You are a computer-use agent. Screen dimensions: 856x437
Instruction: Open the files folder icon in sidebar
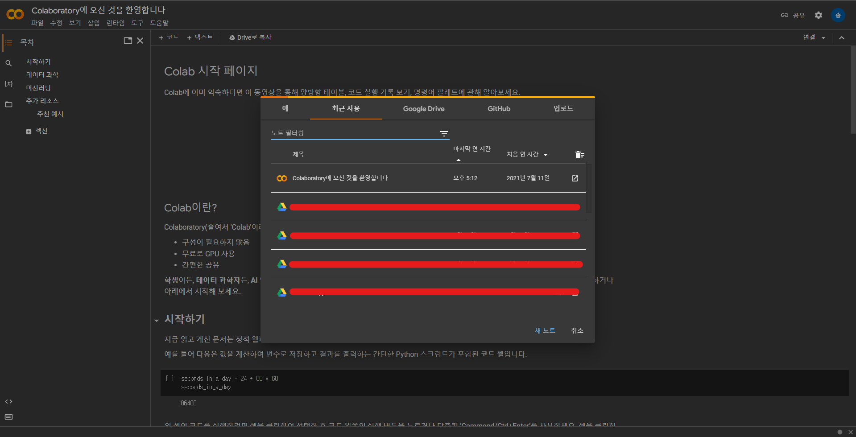pyautogui.click(x=8, y=104)
